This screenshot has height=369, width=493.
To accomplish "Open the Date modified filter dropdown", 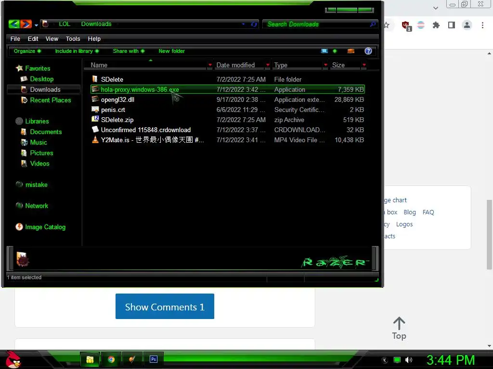I will [x=268, y=65].
